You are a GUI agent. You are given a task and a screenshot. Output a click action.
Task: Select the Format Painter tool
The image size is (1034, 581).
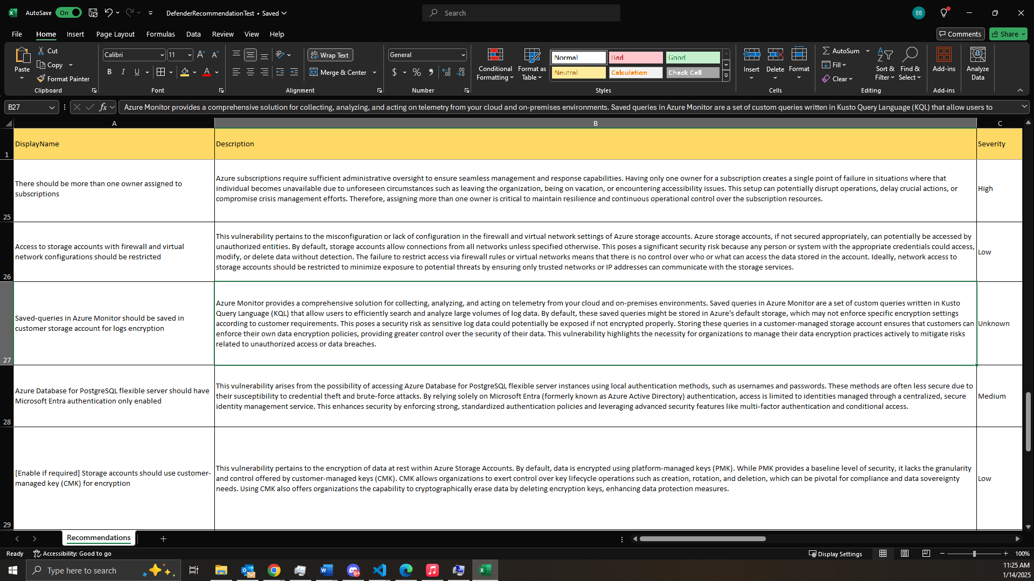[63, 79]
